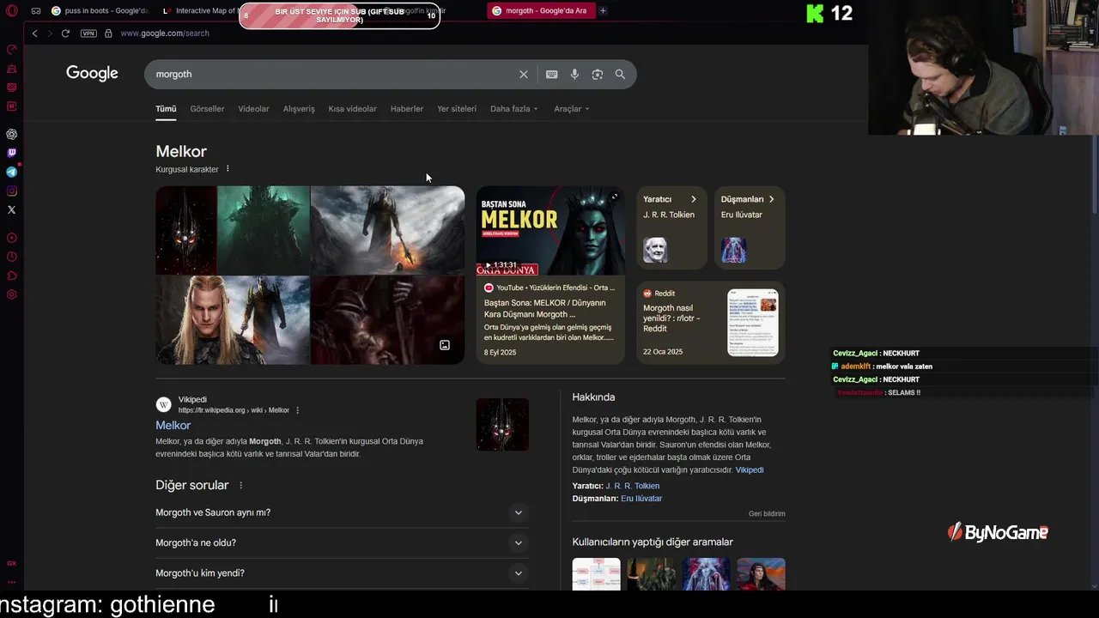The width and height of the screenshot is (1099, 618).
Task: Click the image gallery icon on thumbnails
Action: point(445,345)
